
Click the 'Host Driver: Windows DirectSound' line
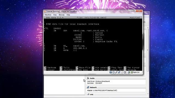point(98,81)
